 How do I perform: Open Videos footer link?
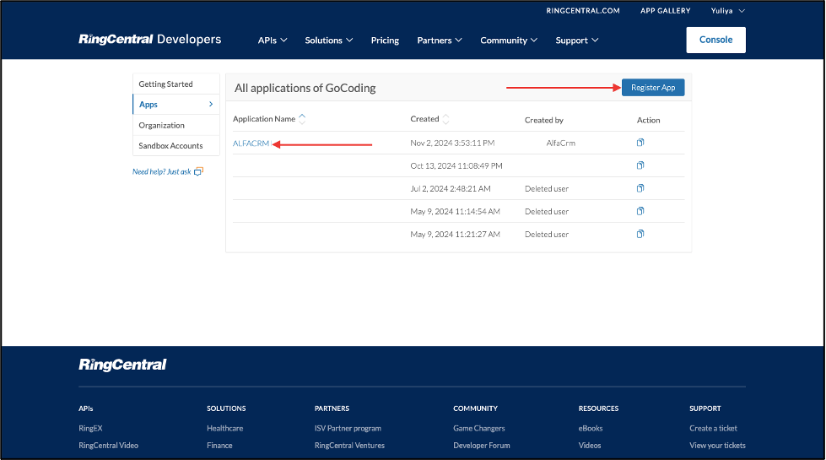tap(590, 446)
